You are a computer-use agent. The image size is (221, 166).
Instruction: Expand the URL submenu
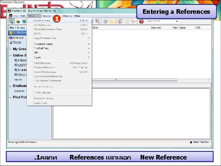tap(59, 53)
